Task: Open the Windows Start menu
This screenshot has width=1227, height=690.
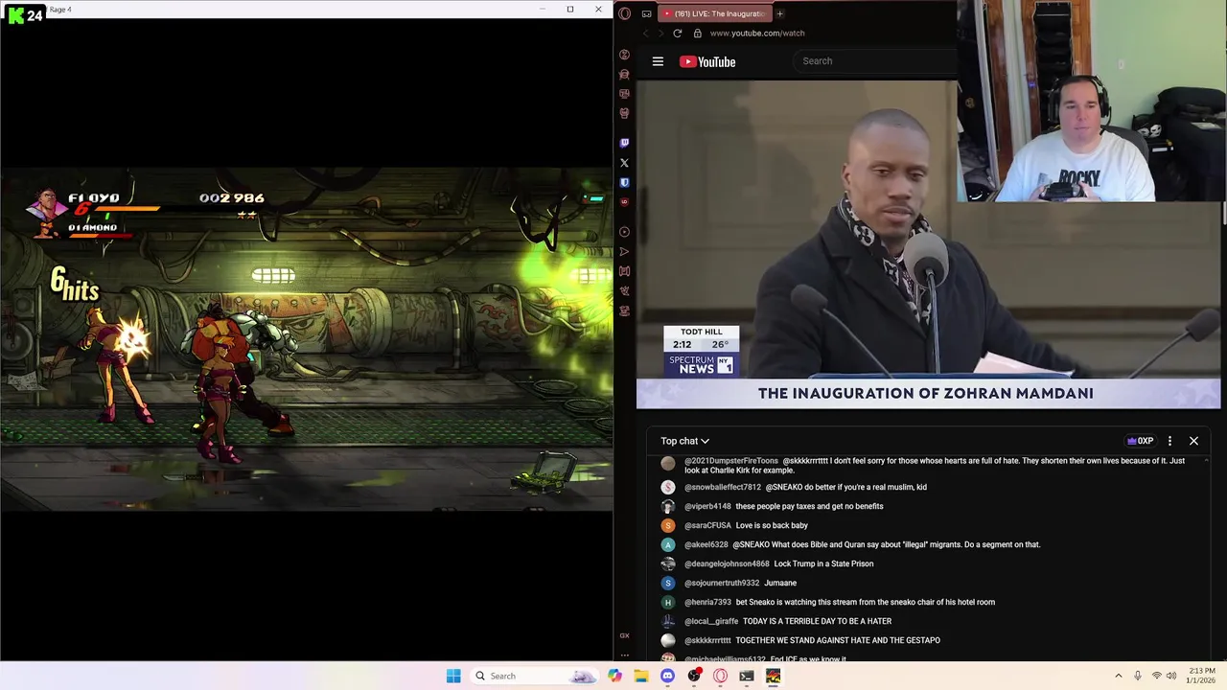Action: [453, 676]
